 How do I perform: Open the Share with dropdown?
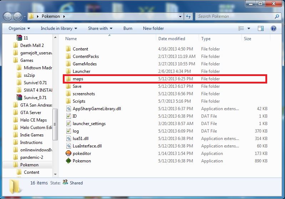pos(100,28)
